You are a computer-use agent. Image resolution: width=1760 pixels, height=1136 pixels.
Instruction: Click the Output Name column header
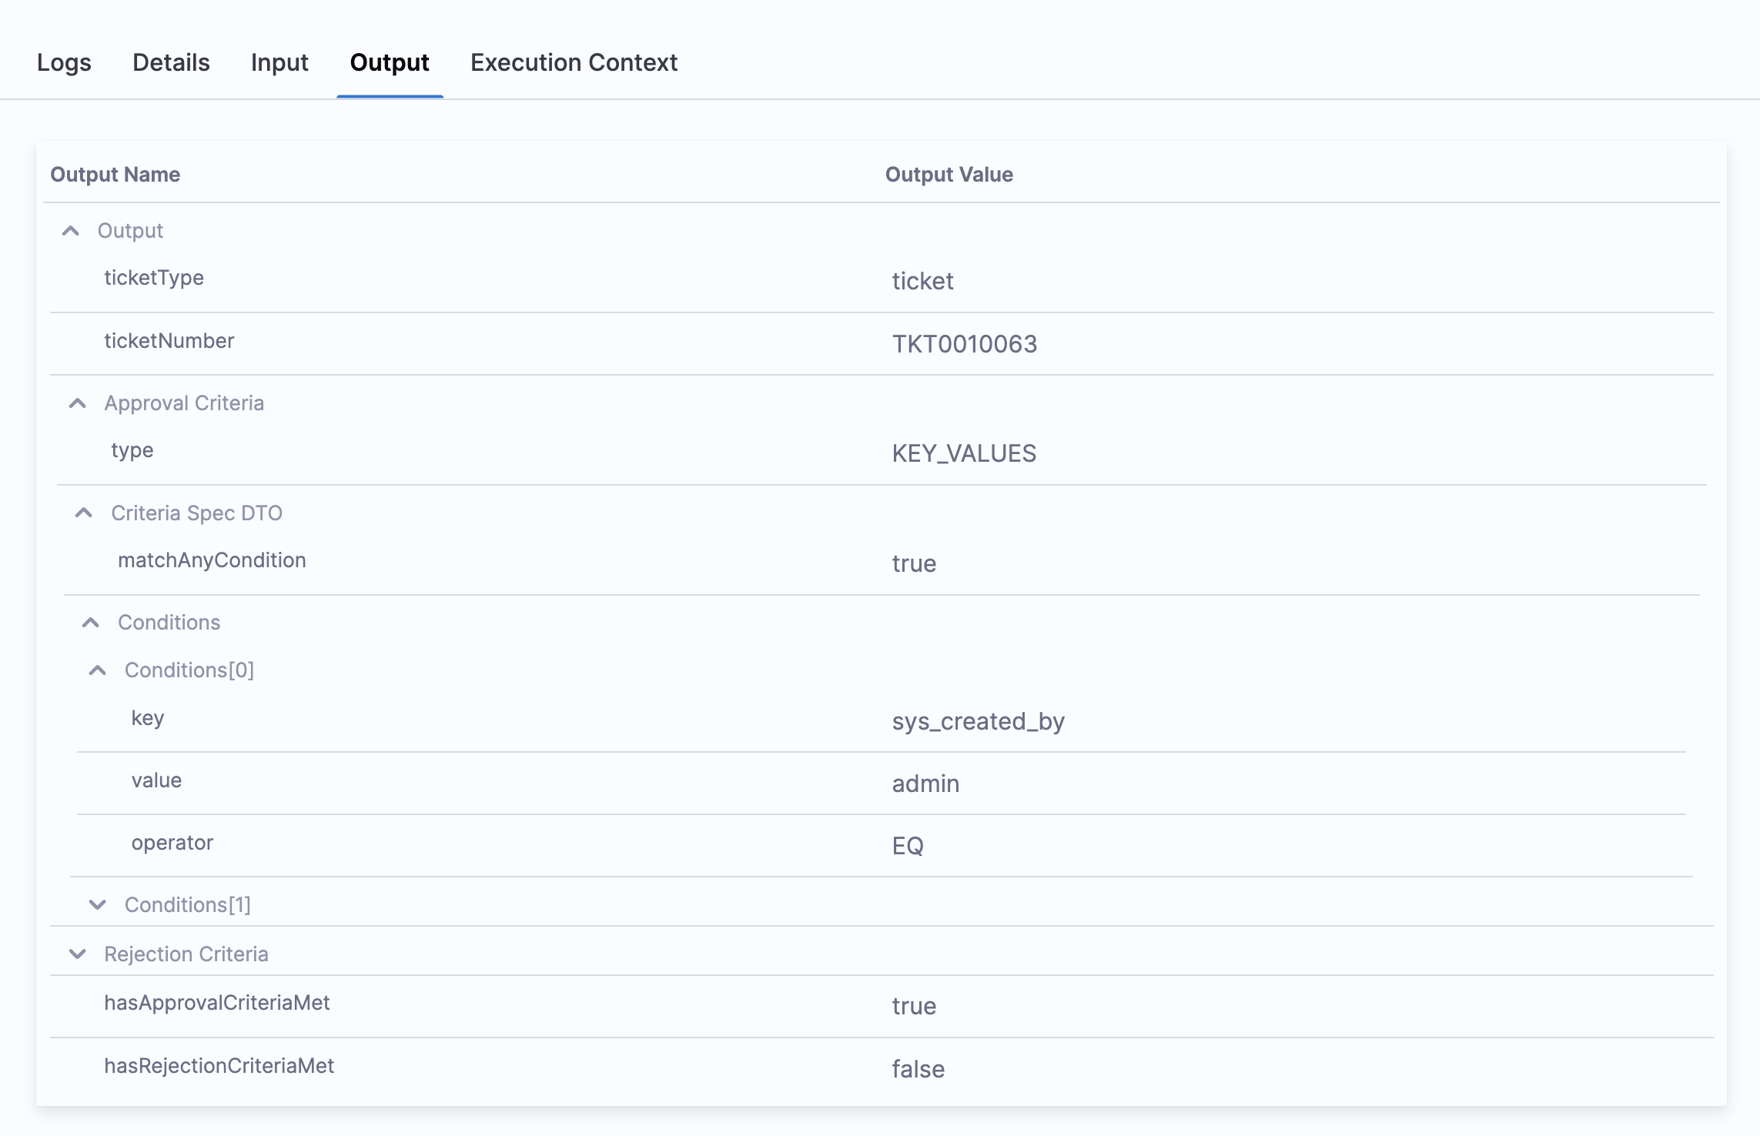(115, 175)
